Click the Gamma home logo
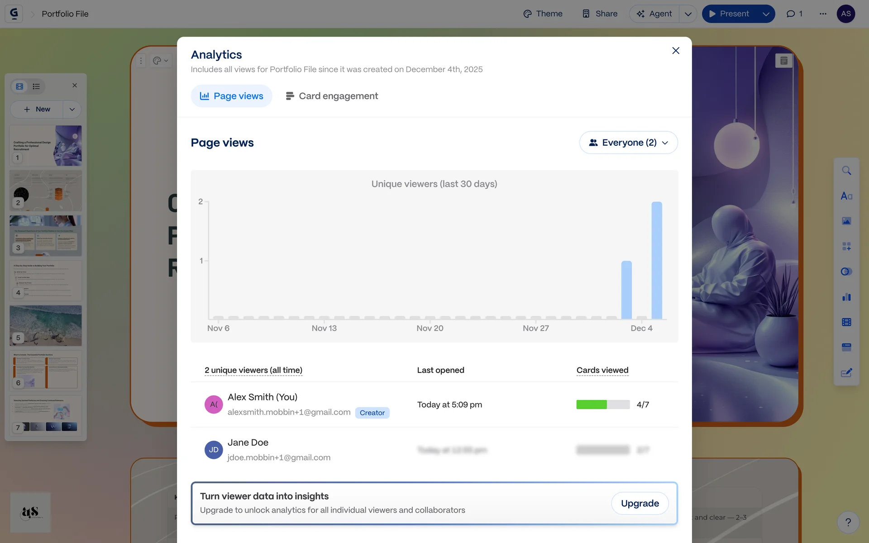Image resolution: width=869 pixels, height=543 pixels. 14,14
